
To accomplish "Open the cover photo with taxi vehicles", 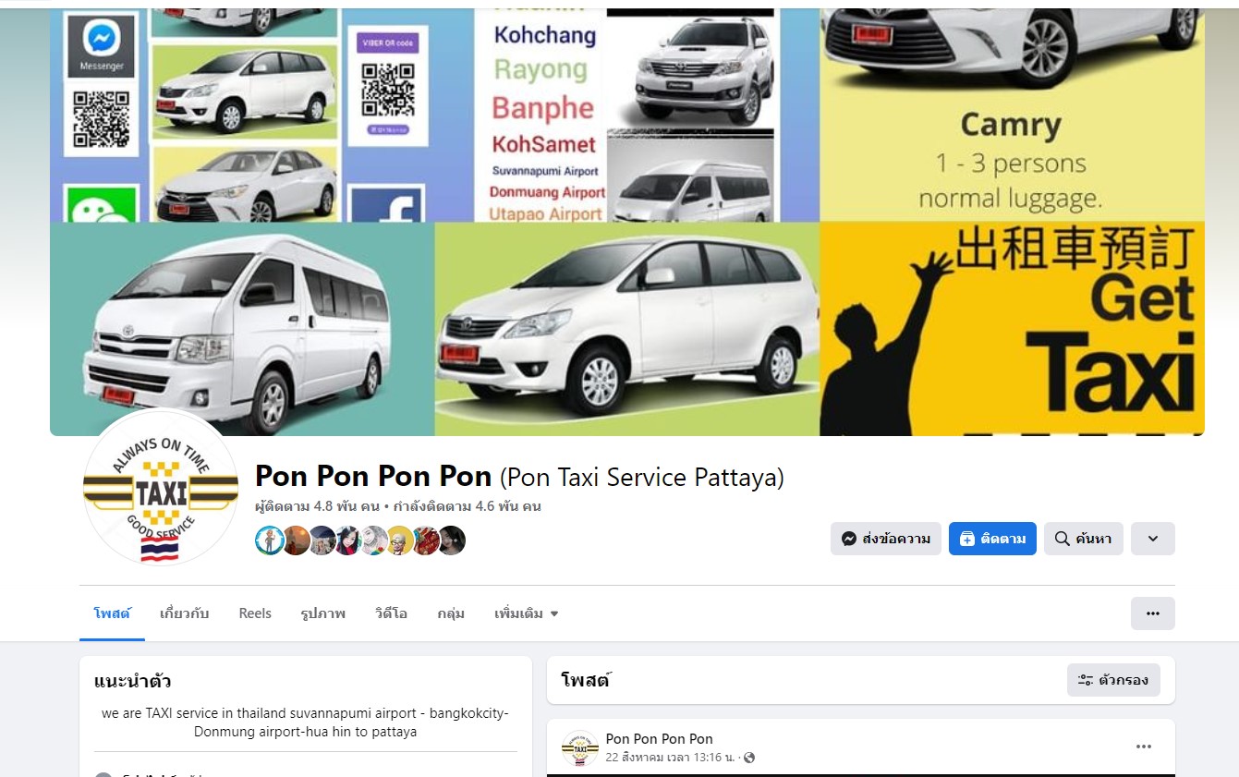I will 627,222.
